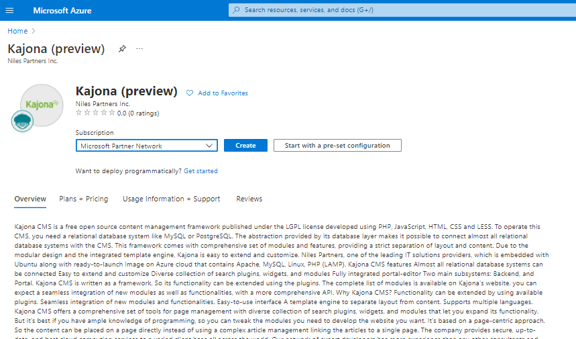This screenshot has width=576, height=339.
Task: Switch to the Overview tab
Action: point(30,199)
